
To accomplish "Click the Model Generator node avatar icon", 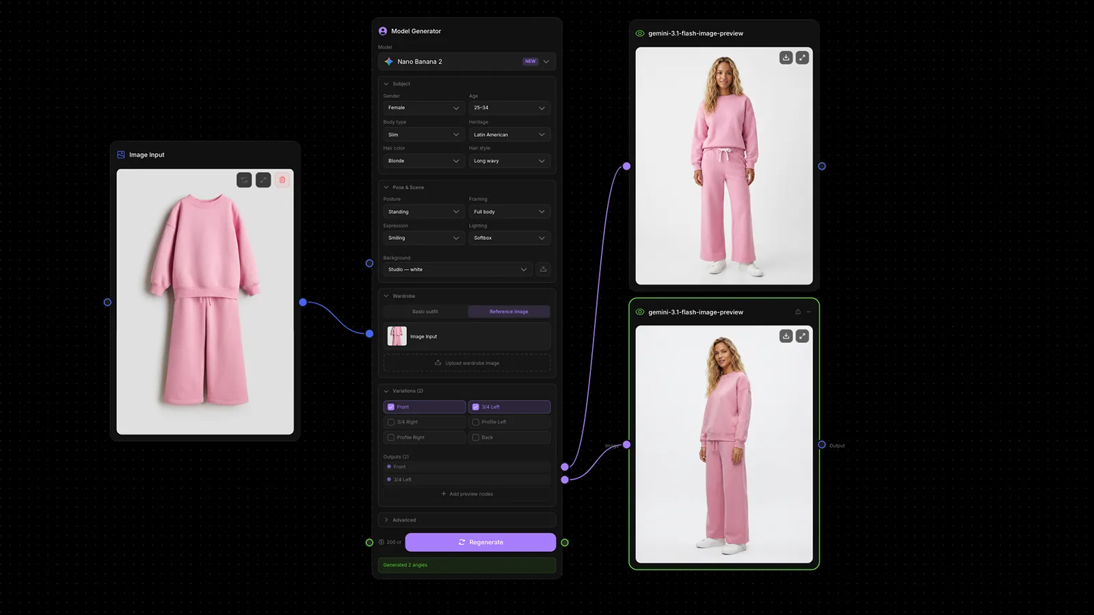I will 383,31.
